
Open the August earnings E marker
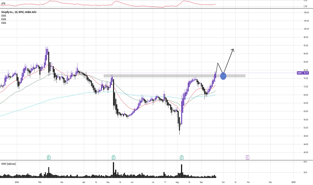point(182,157)
